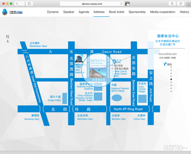The height and width of the screenshot is (154, 191).
Task: Click the Beichen Qiao label
Action: click(119, 119)
